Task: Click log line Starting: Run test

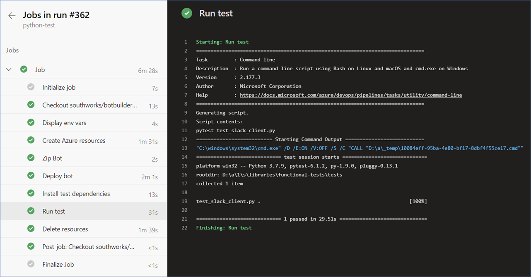Action: [222, 42]
